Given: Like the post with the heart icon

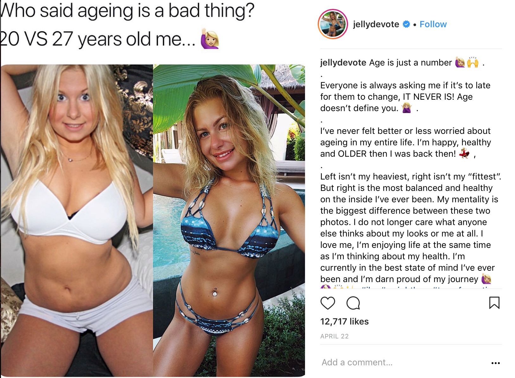Looking at the screenshot, I should (x=327, y=303).
